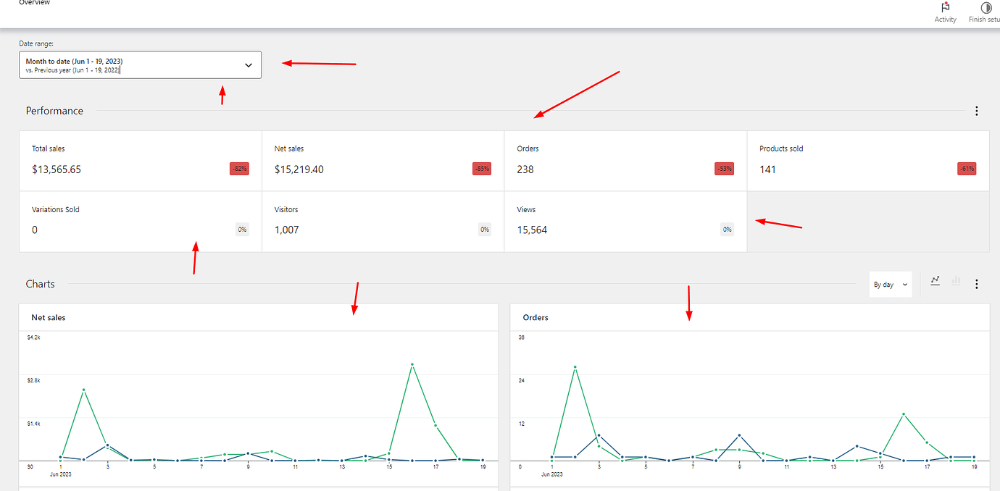
Task: Click the Finish setup progress icon
Action: [x=985, y=9]
